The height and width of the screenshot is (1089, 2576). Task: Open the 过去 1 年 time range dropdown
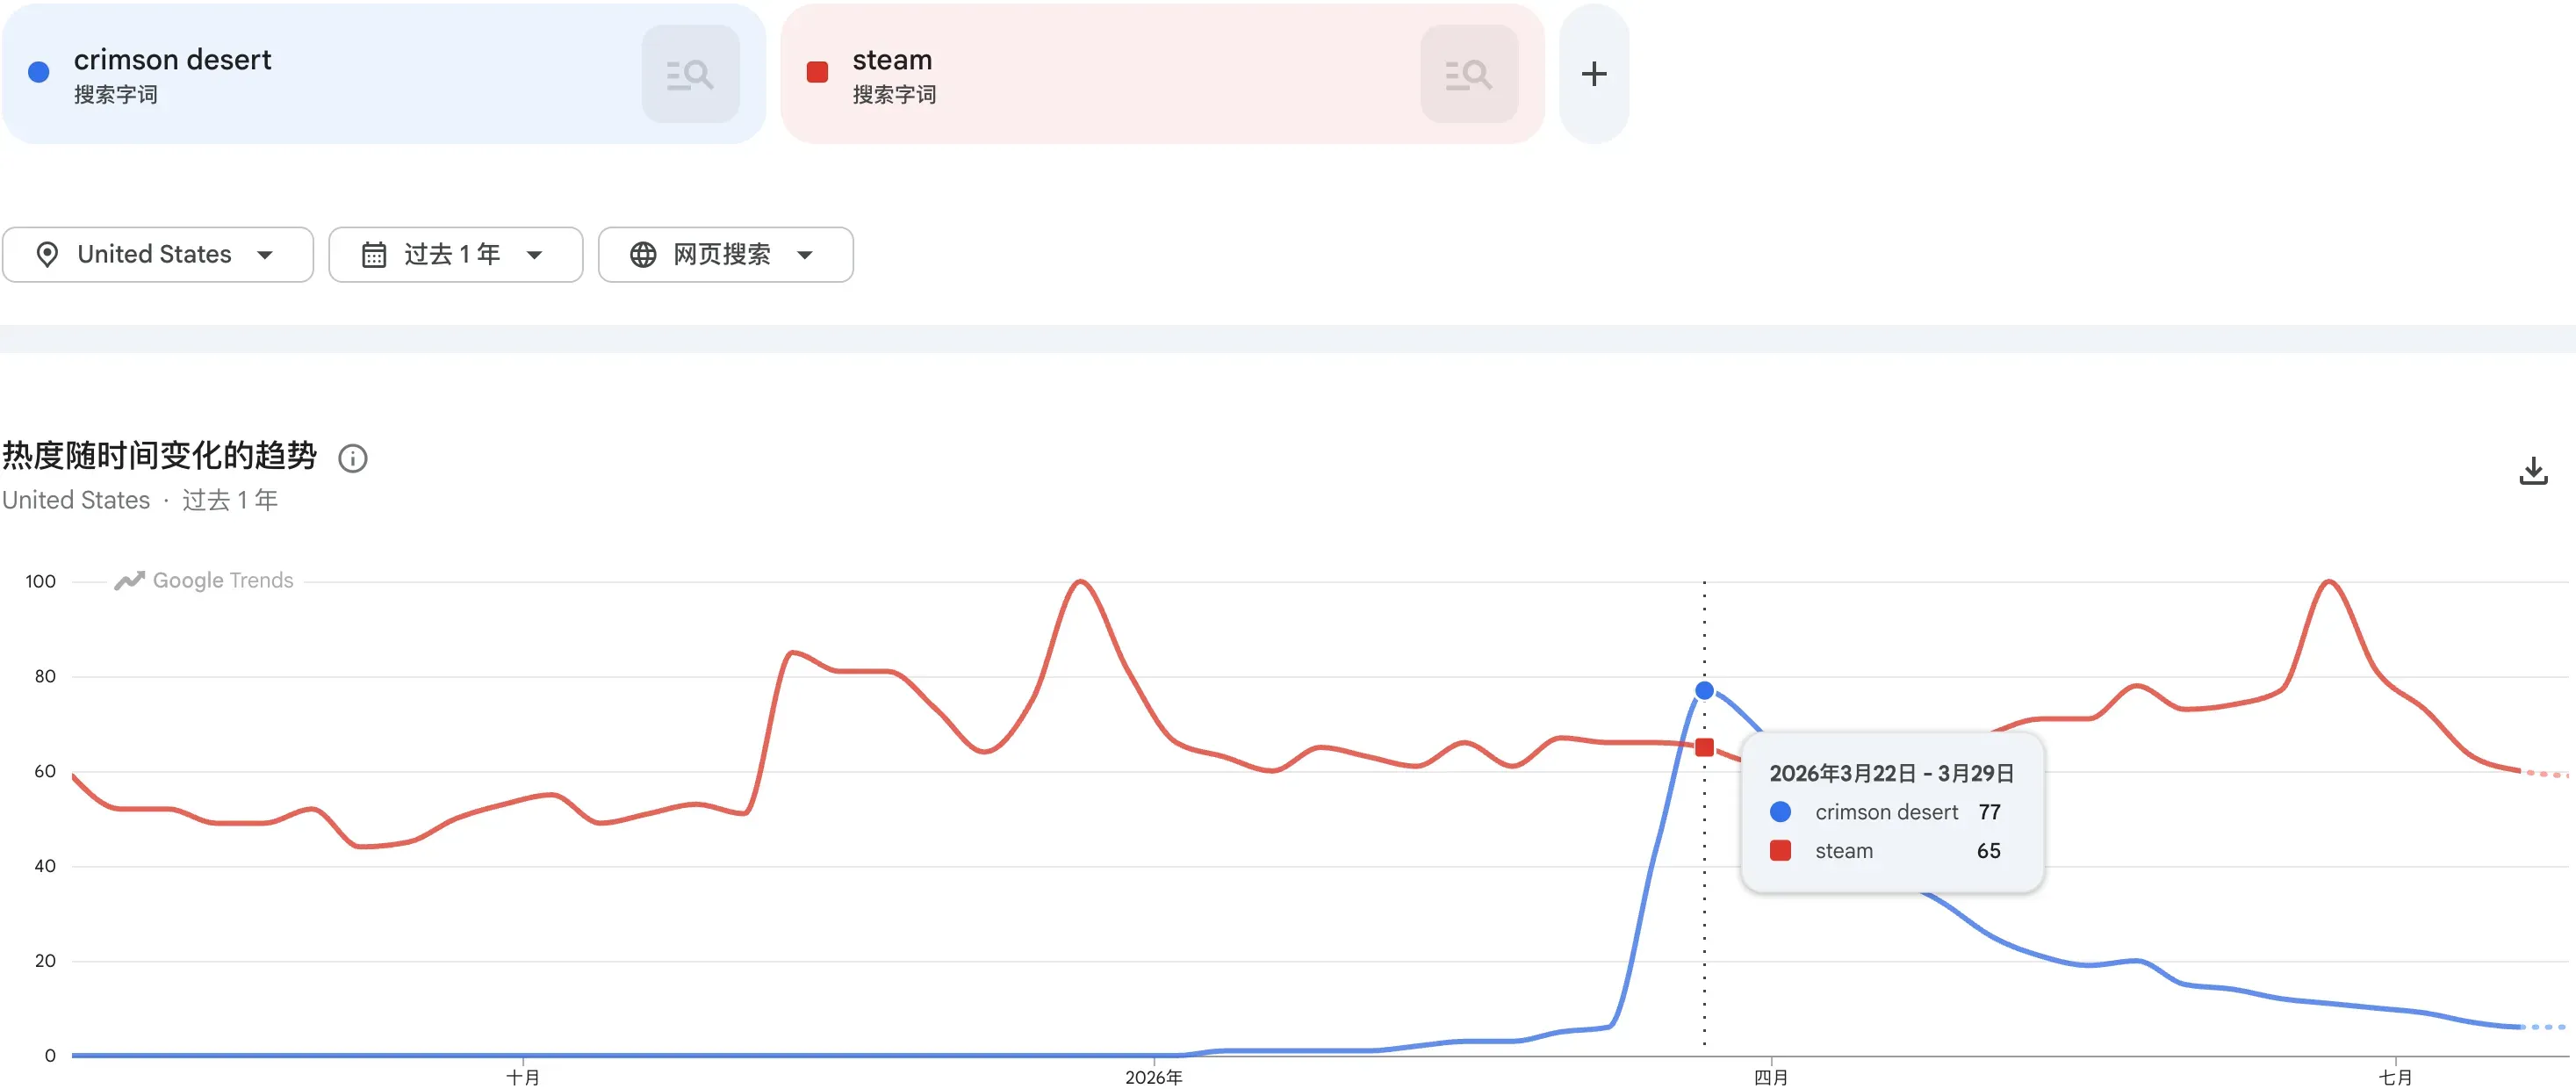point(455,254)
